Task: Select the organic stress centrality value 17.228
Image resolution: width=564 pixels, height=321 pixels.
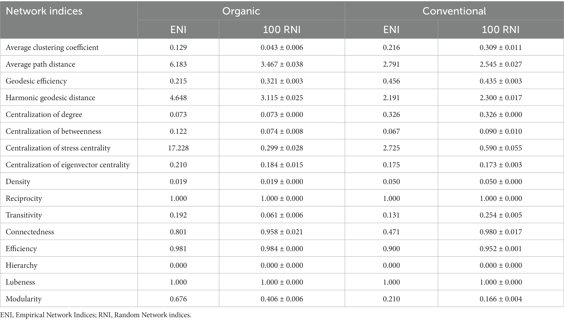Action: (x=178, y=148)
